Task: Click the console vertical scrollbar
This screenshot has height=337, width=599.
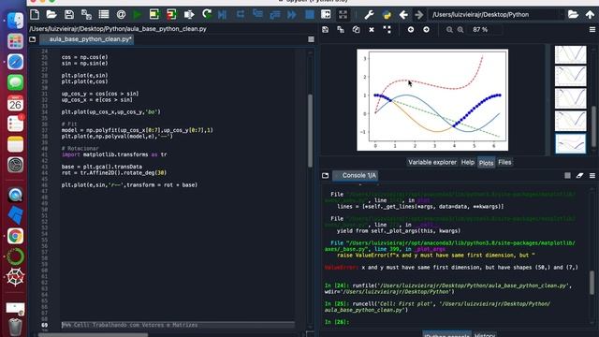Action: (x=592, y=283)
